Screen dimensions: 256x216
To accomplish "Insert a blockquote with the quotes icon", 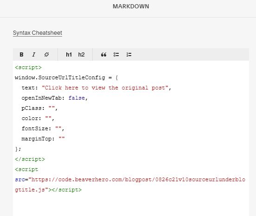I will (103, 55).
